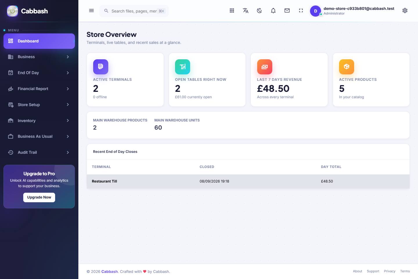Click the Active Products box icon

[347, 67]
